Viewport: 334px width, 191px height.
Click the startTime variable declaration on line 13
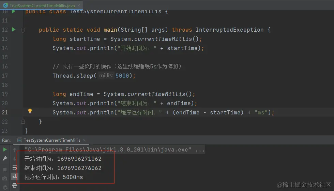point(85,39)
